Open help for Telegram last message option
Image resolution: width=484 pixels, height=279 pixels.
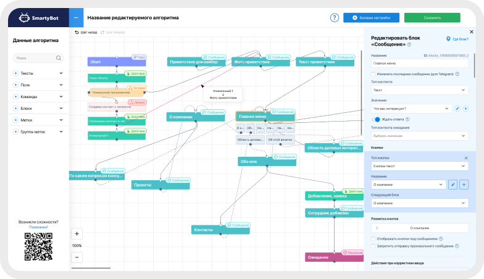[x=457, y=74]
